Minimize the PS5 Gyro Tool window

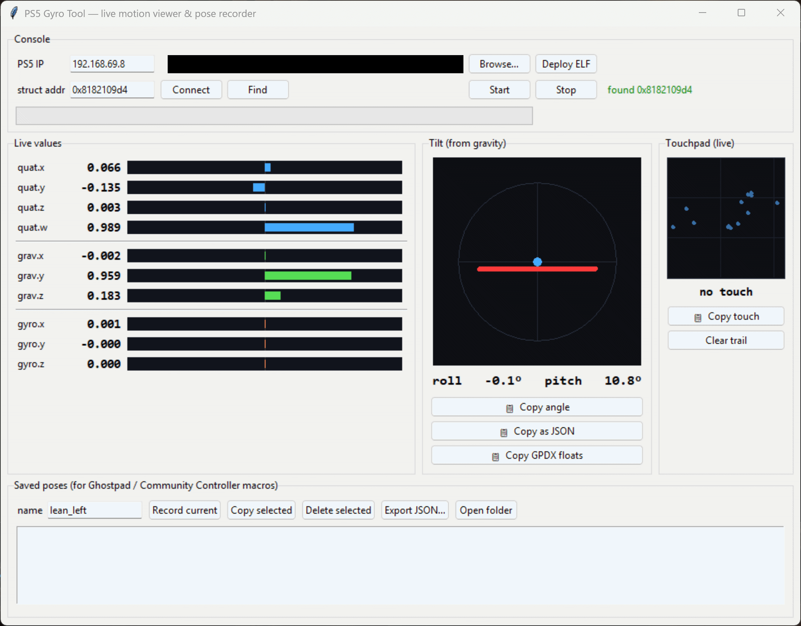tap(703, 13)
